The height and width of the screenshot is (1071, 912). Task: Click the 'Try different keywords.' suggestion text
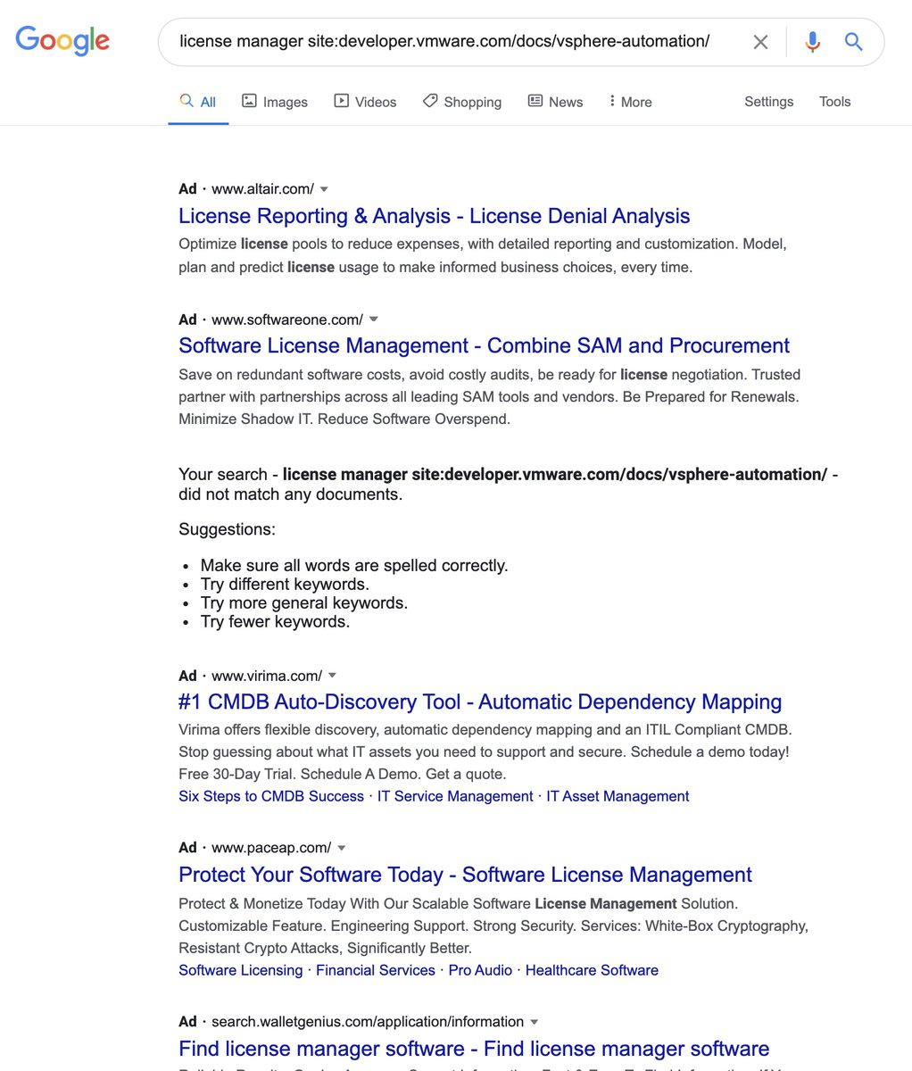point(285,585)
